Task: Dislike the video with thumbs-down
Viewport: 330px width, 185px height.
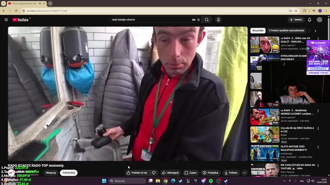Action: [154, 173]
